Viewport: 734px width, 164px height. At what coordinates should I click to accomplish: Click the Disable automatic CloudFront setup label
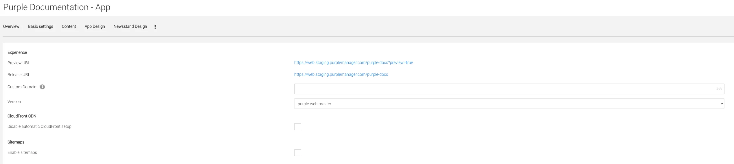39,126
